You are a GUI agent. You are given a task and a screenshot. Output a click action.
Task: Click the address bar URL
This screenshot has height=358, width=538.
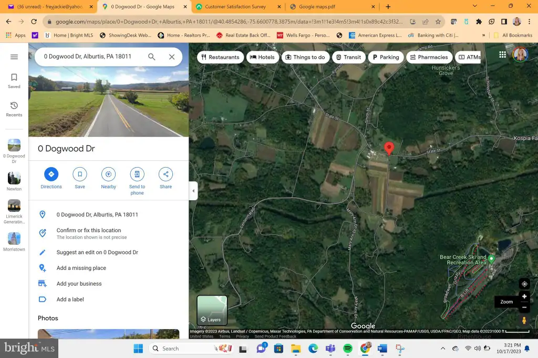point(229,21)
